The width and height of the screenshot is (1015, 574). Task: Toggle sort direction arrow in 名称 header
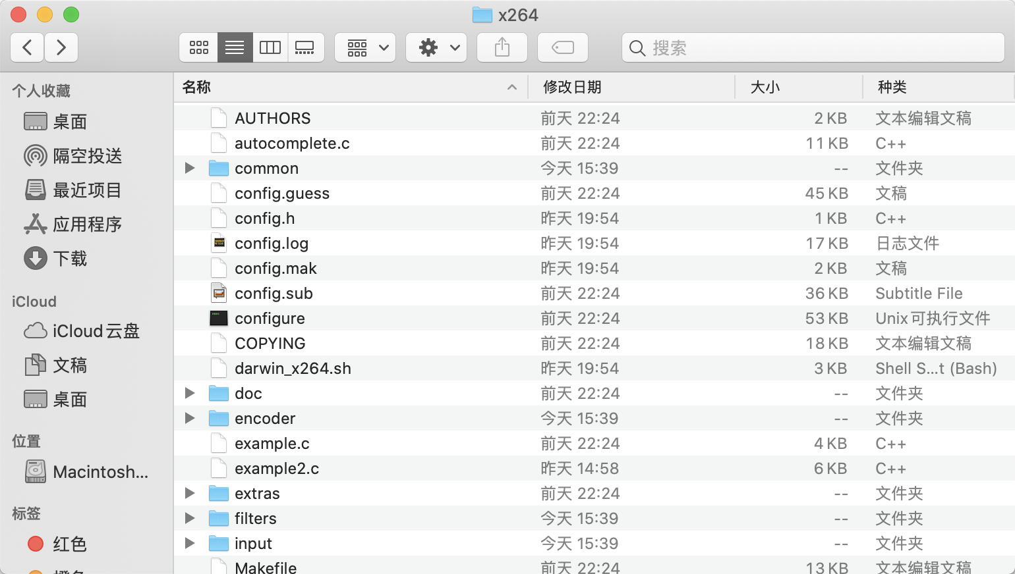coord(512,87)
